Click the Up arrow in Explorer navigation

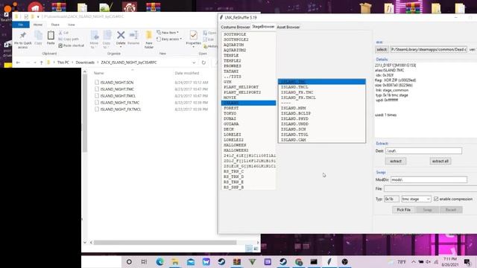click(x=41, y=63)
